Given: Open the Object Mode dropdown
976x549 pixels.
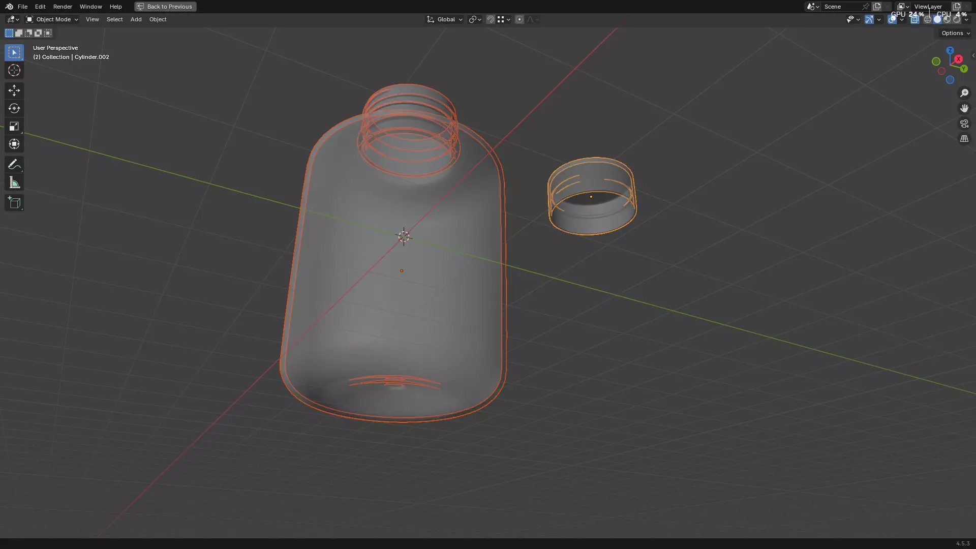Looking at the screenshot, I should pyautogui.click(x=52, y=19).
